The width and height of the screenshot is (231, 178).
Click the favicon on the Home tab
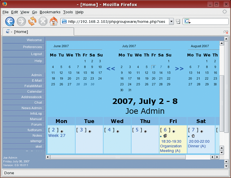(7, 32)
